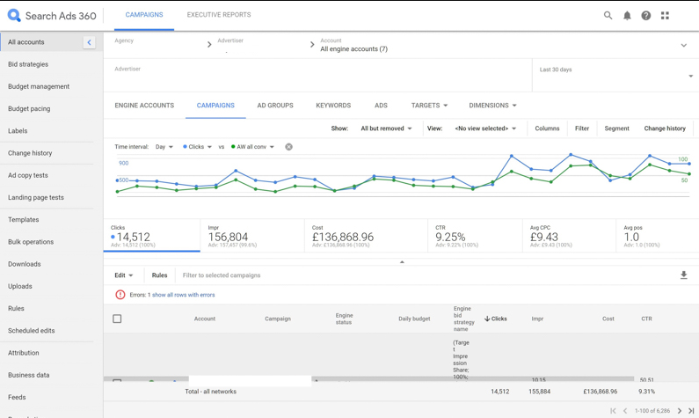Collapse the summary scorecard with the up arrow
Screen dimensions: 699x418
[402, 262]
